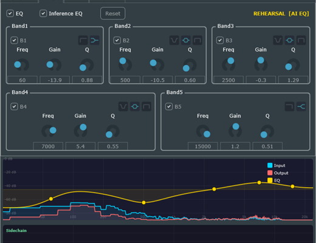Click the Band2 Freq value field showing 500

click(125, 80)
